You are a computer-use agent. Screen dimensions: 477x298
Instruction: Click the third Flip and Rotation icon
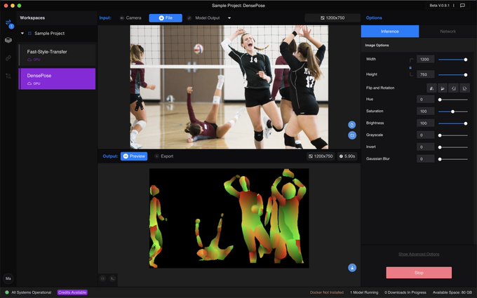click(454, 88)
